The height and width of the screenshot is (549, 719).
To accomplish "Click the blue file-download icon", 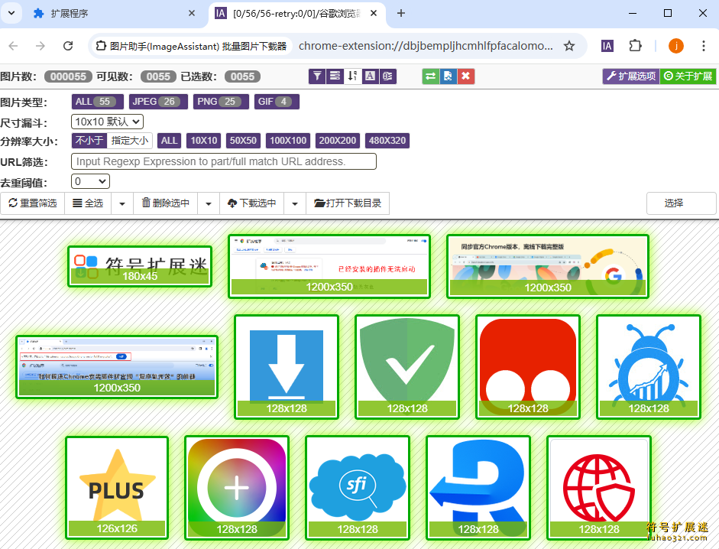I will [x=448, y=76].
